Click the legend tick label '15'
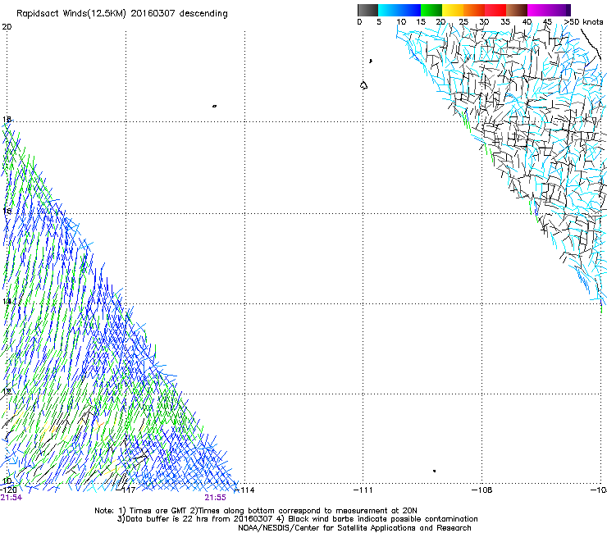Screen dimensions: 607x533 click(x=421, y=22)
